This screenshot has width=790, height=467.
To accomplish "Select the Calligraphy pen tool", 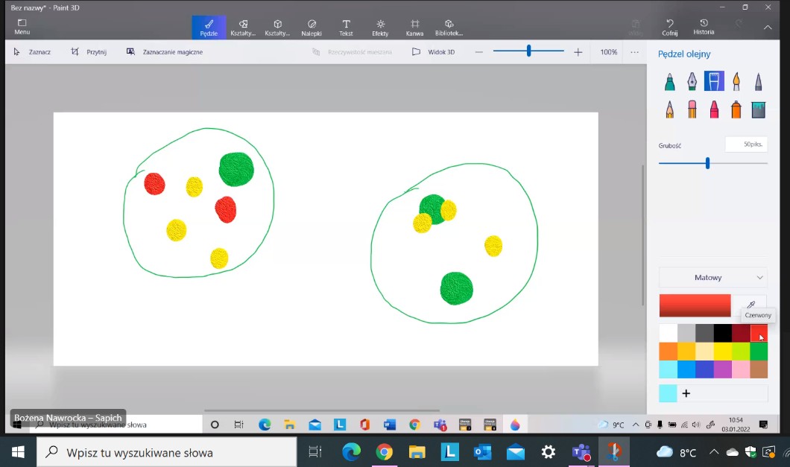I will point(692,81).
